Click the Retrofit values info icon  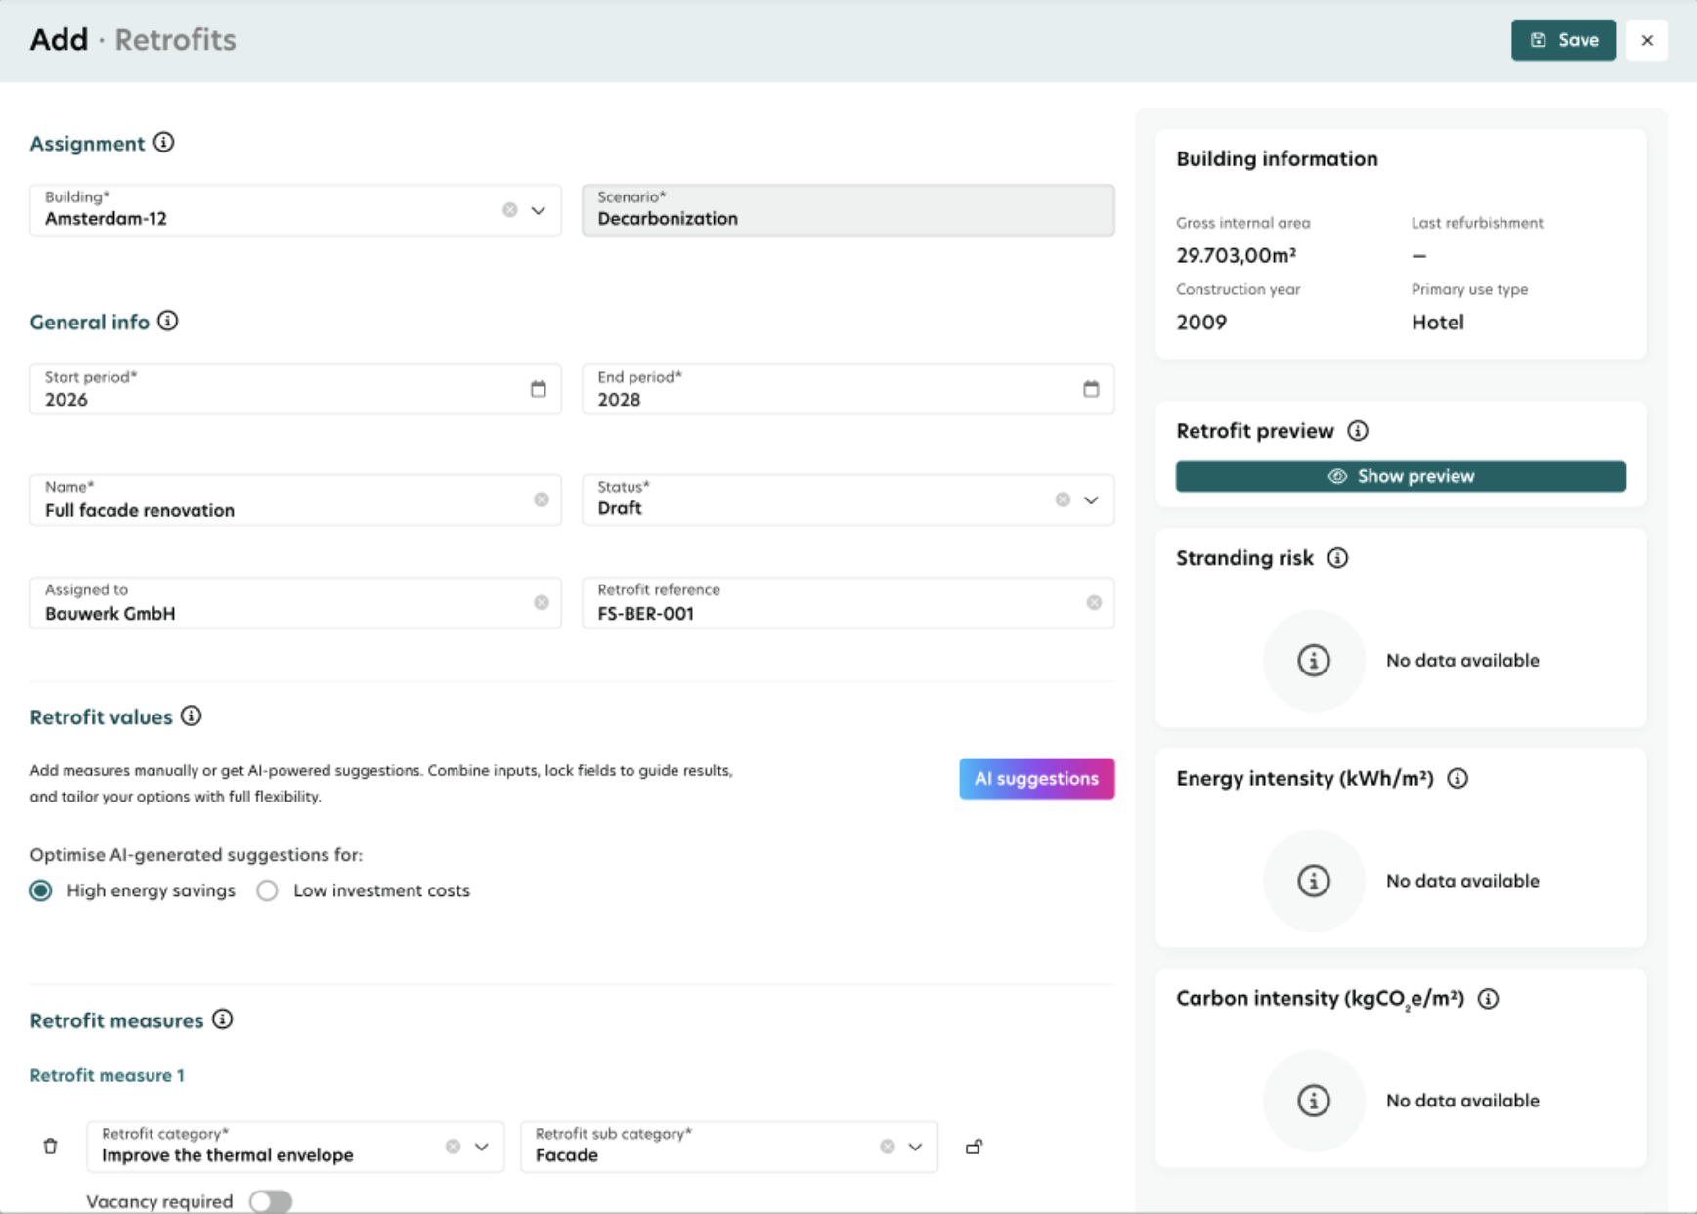[x=192, y=716]
